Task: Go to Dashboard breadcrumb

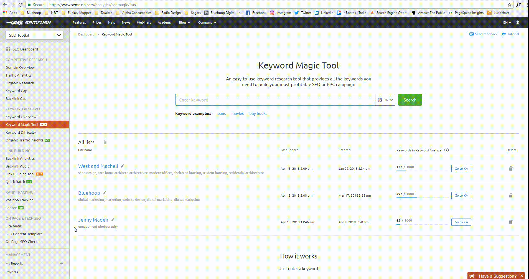Action: 86,34
